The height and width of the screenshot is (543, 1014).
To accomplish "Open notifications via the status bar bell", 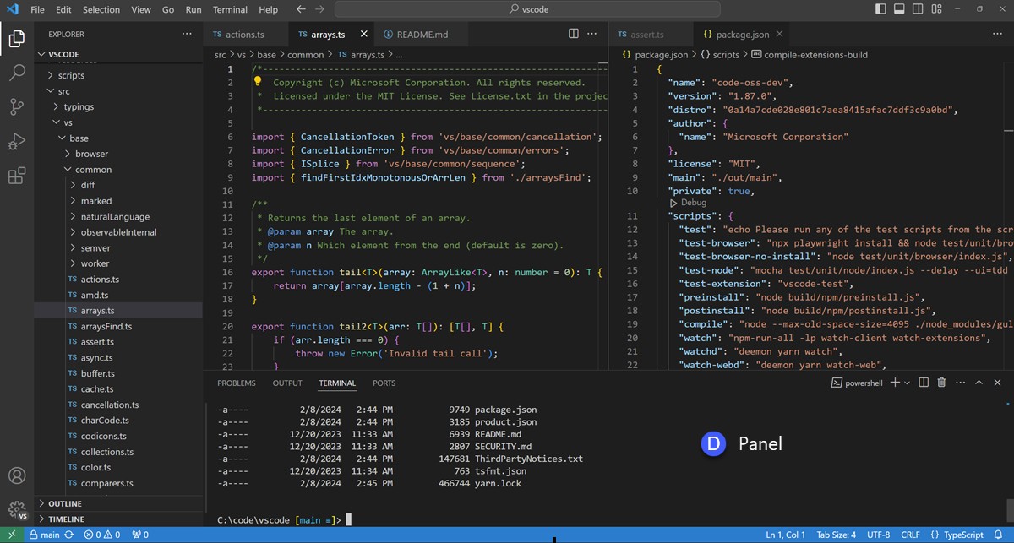I will tap(997, 534).
